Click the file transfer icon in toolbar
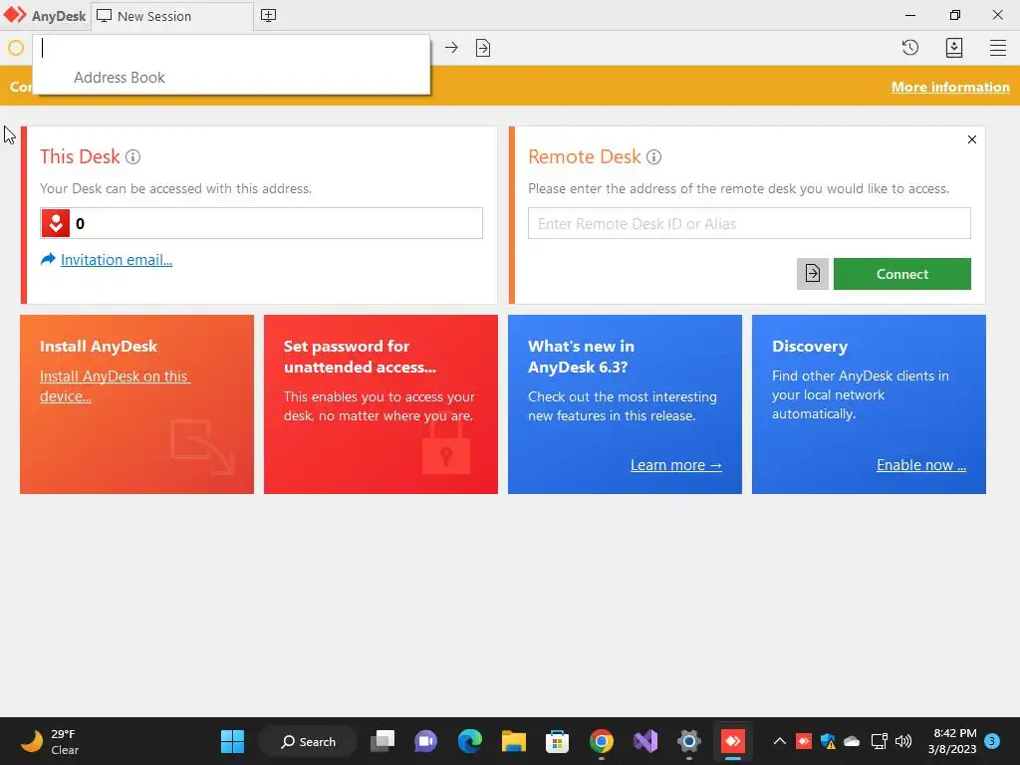Viewport: 1020px width, 765px height. click(x=483, y=48)
